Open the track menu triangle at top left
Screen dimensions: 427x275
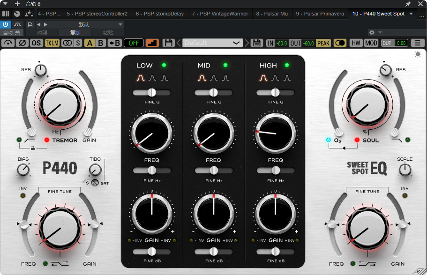point(5,4)
